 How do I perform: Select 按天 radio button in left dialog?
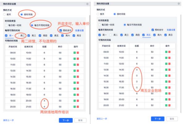5,14
